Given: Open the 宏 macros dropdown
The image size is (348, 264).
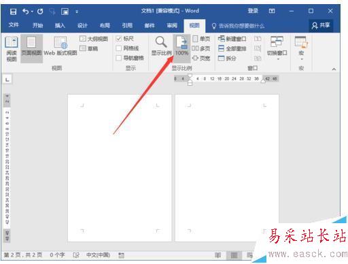Looking at the screenshot, I should 301,48.
